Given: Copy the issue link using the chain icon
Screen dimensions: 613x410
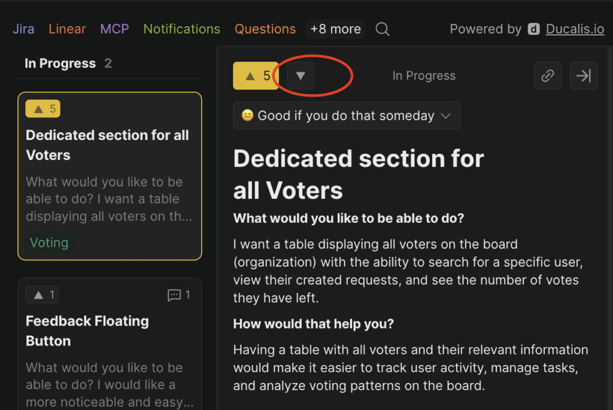Looking at the screenshot, I should [x=547, y=75].
